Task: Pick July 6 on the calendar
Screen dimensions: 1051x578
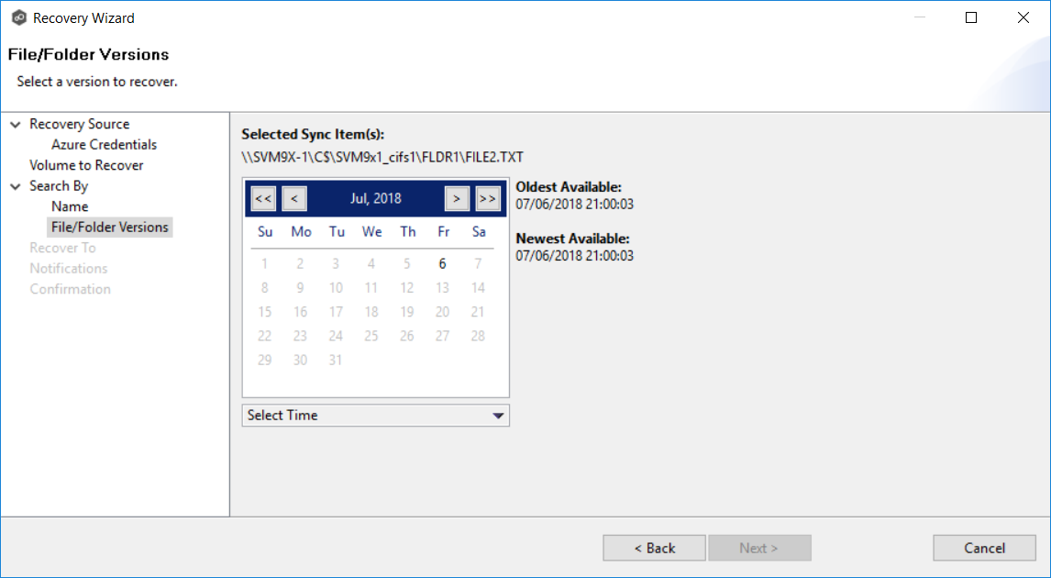Action: 442,264
